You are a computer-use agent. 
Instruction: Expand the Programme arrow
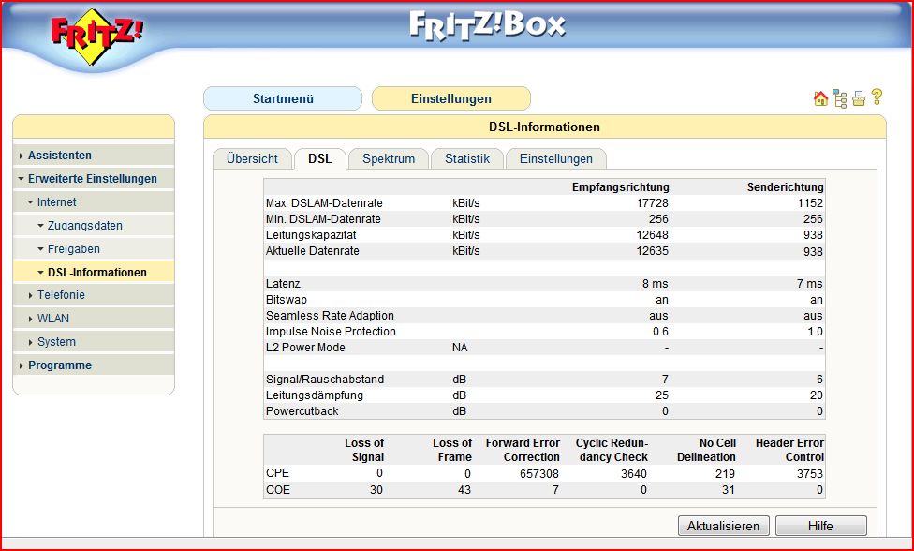coord(21,365)
